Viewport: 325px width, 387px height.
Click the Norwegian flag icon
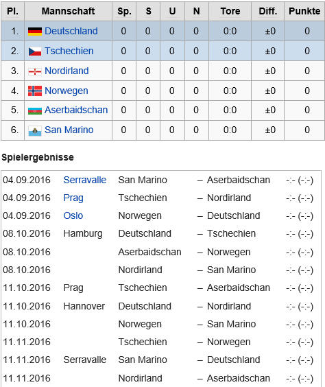35,91
